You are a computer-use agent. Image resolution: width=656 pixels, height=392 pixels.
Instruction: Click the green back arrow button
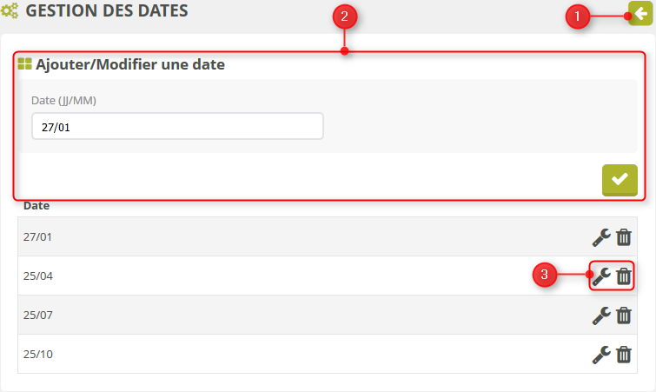point(640,13)
